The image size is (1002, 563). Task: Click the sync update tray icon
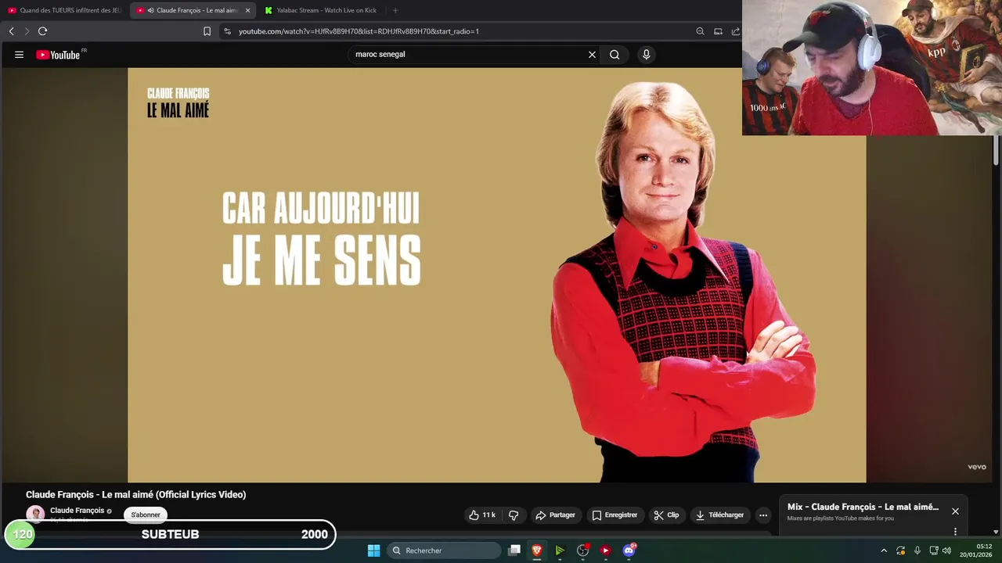tap(900, 550)
